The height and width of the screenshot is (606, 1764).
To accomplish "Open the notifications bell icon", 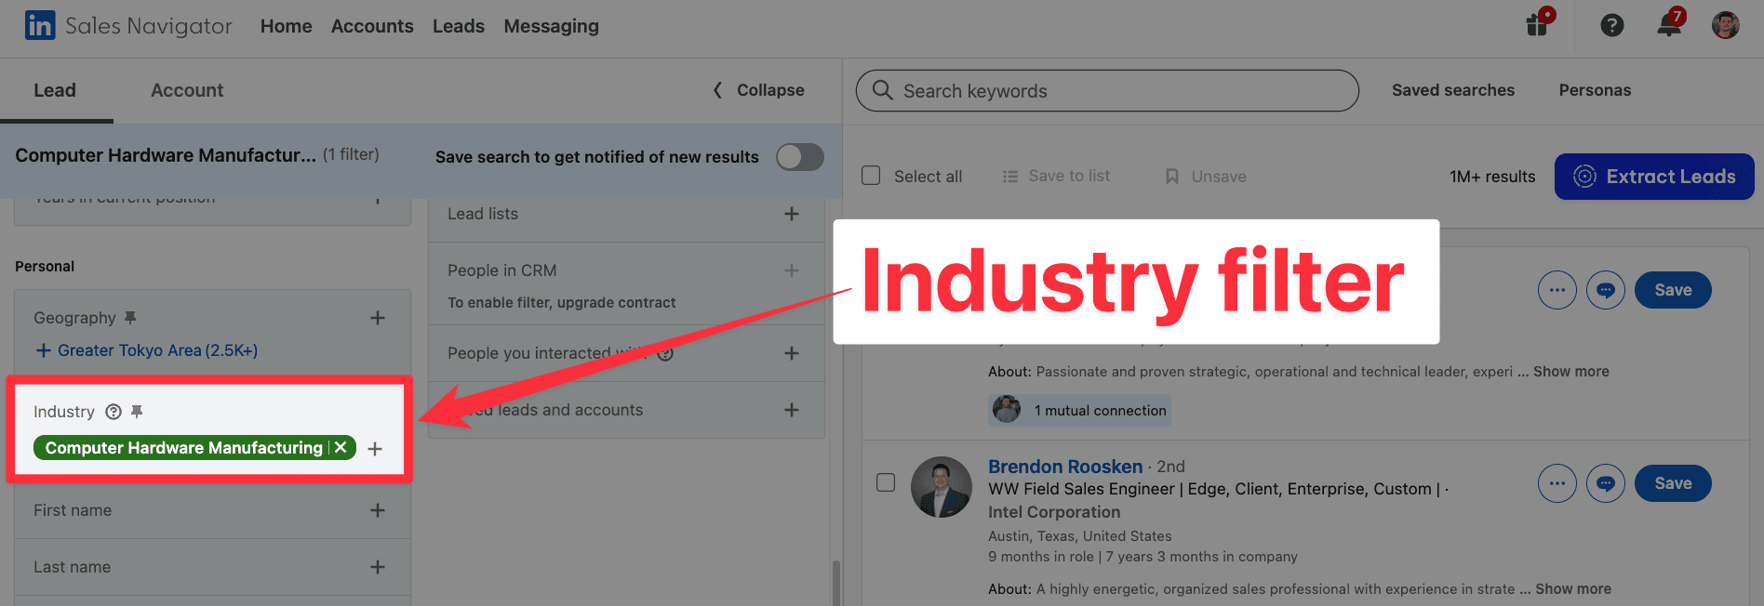I will click(x=1670, y=24).
